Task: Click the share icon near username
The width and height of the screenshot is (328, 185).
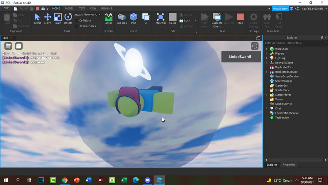Action: coord(297,9)
